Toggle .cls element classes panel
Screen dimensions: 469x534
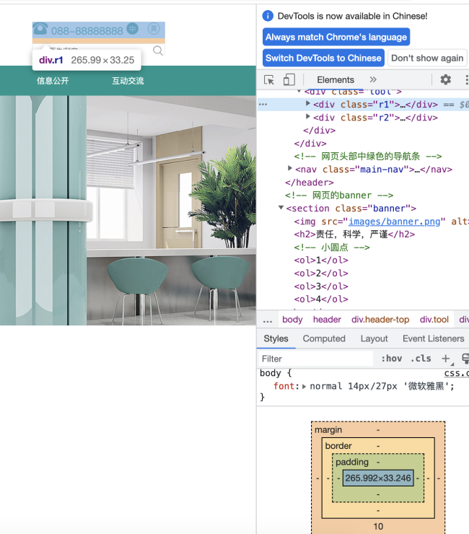pos(421,358)
